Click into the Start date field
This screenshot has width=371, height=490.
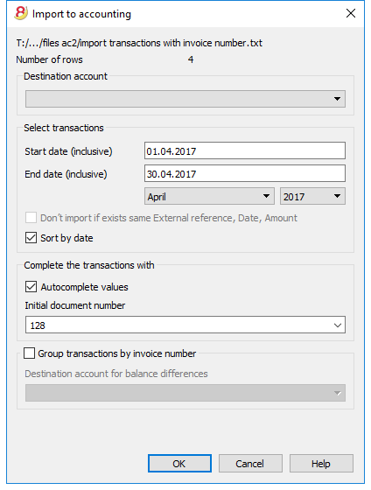click(x=245, y=150)
